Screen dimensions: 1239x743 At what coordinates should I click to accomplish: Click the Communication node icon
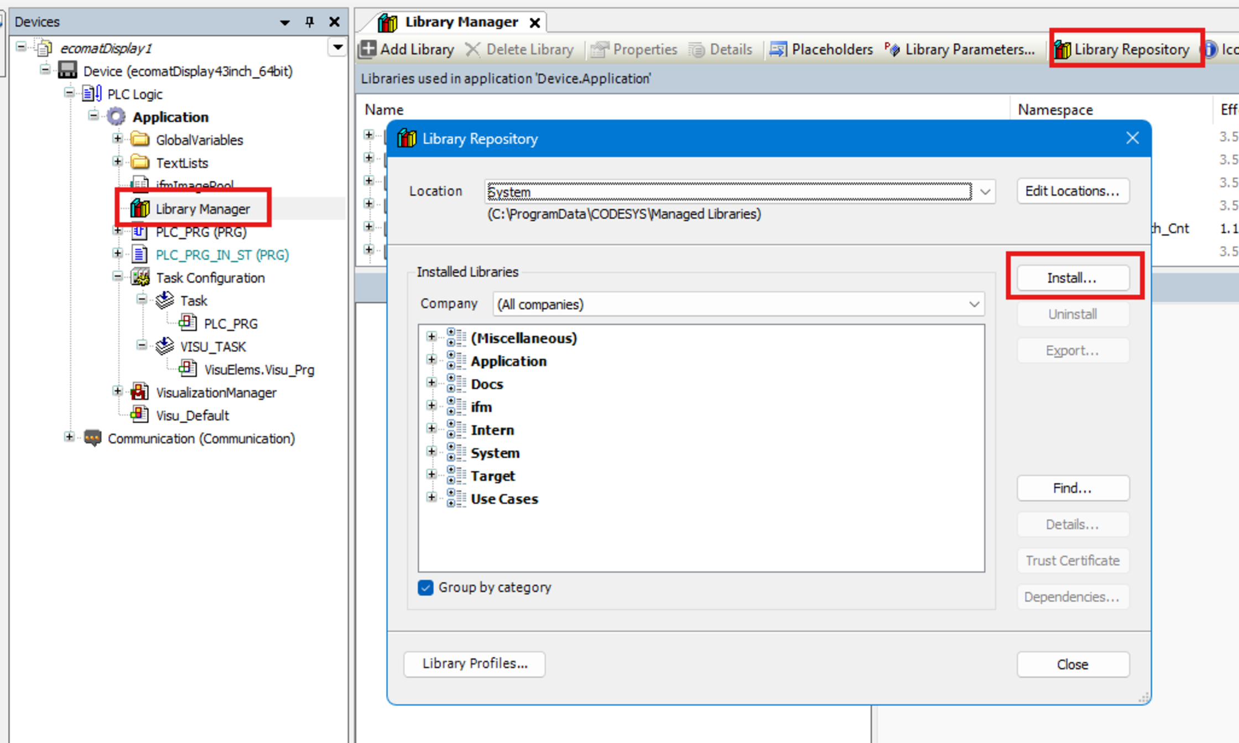[x=92, y=438]
